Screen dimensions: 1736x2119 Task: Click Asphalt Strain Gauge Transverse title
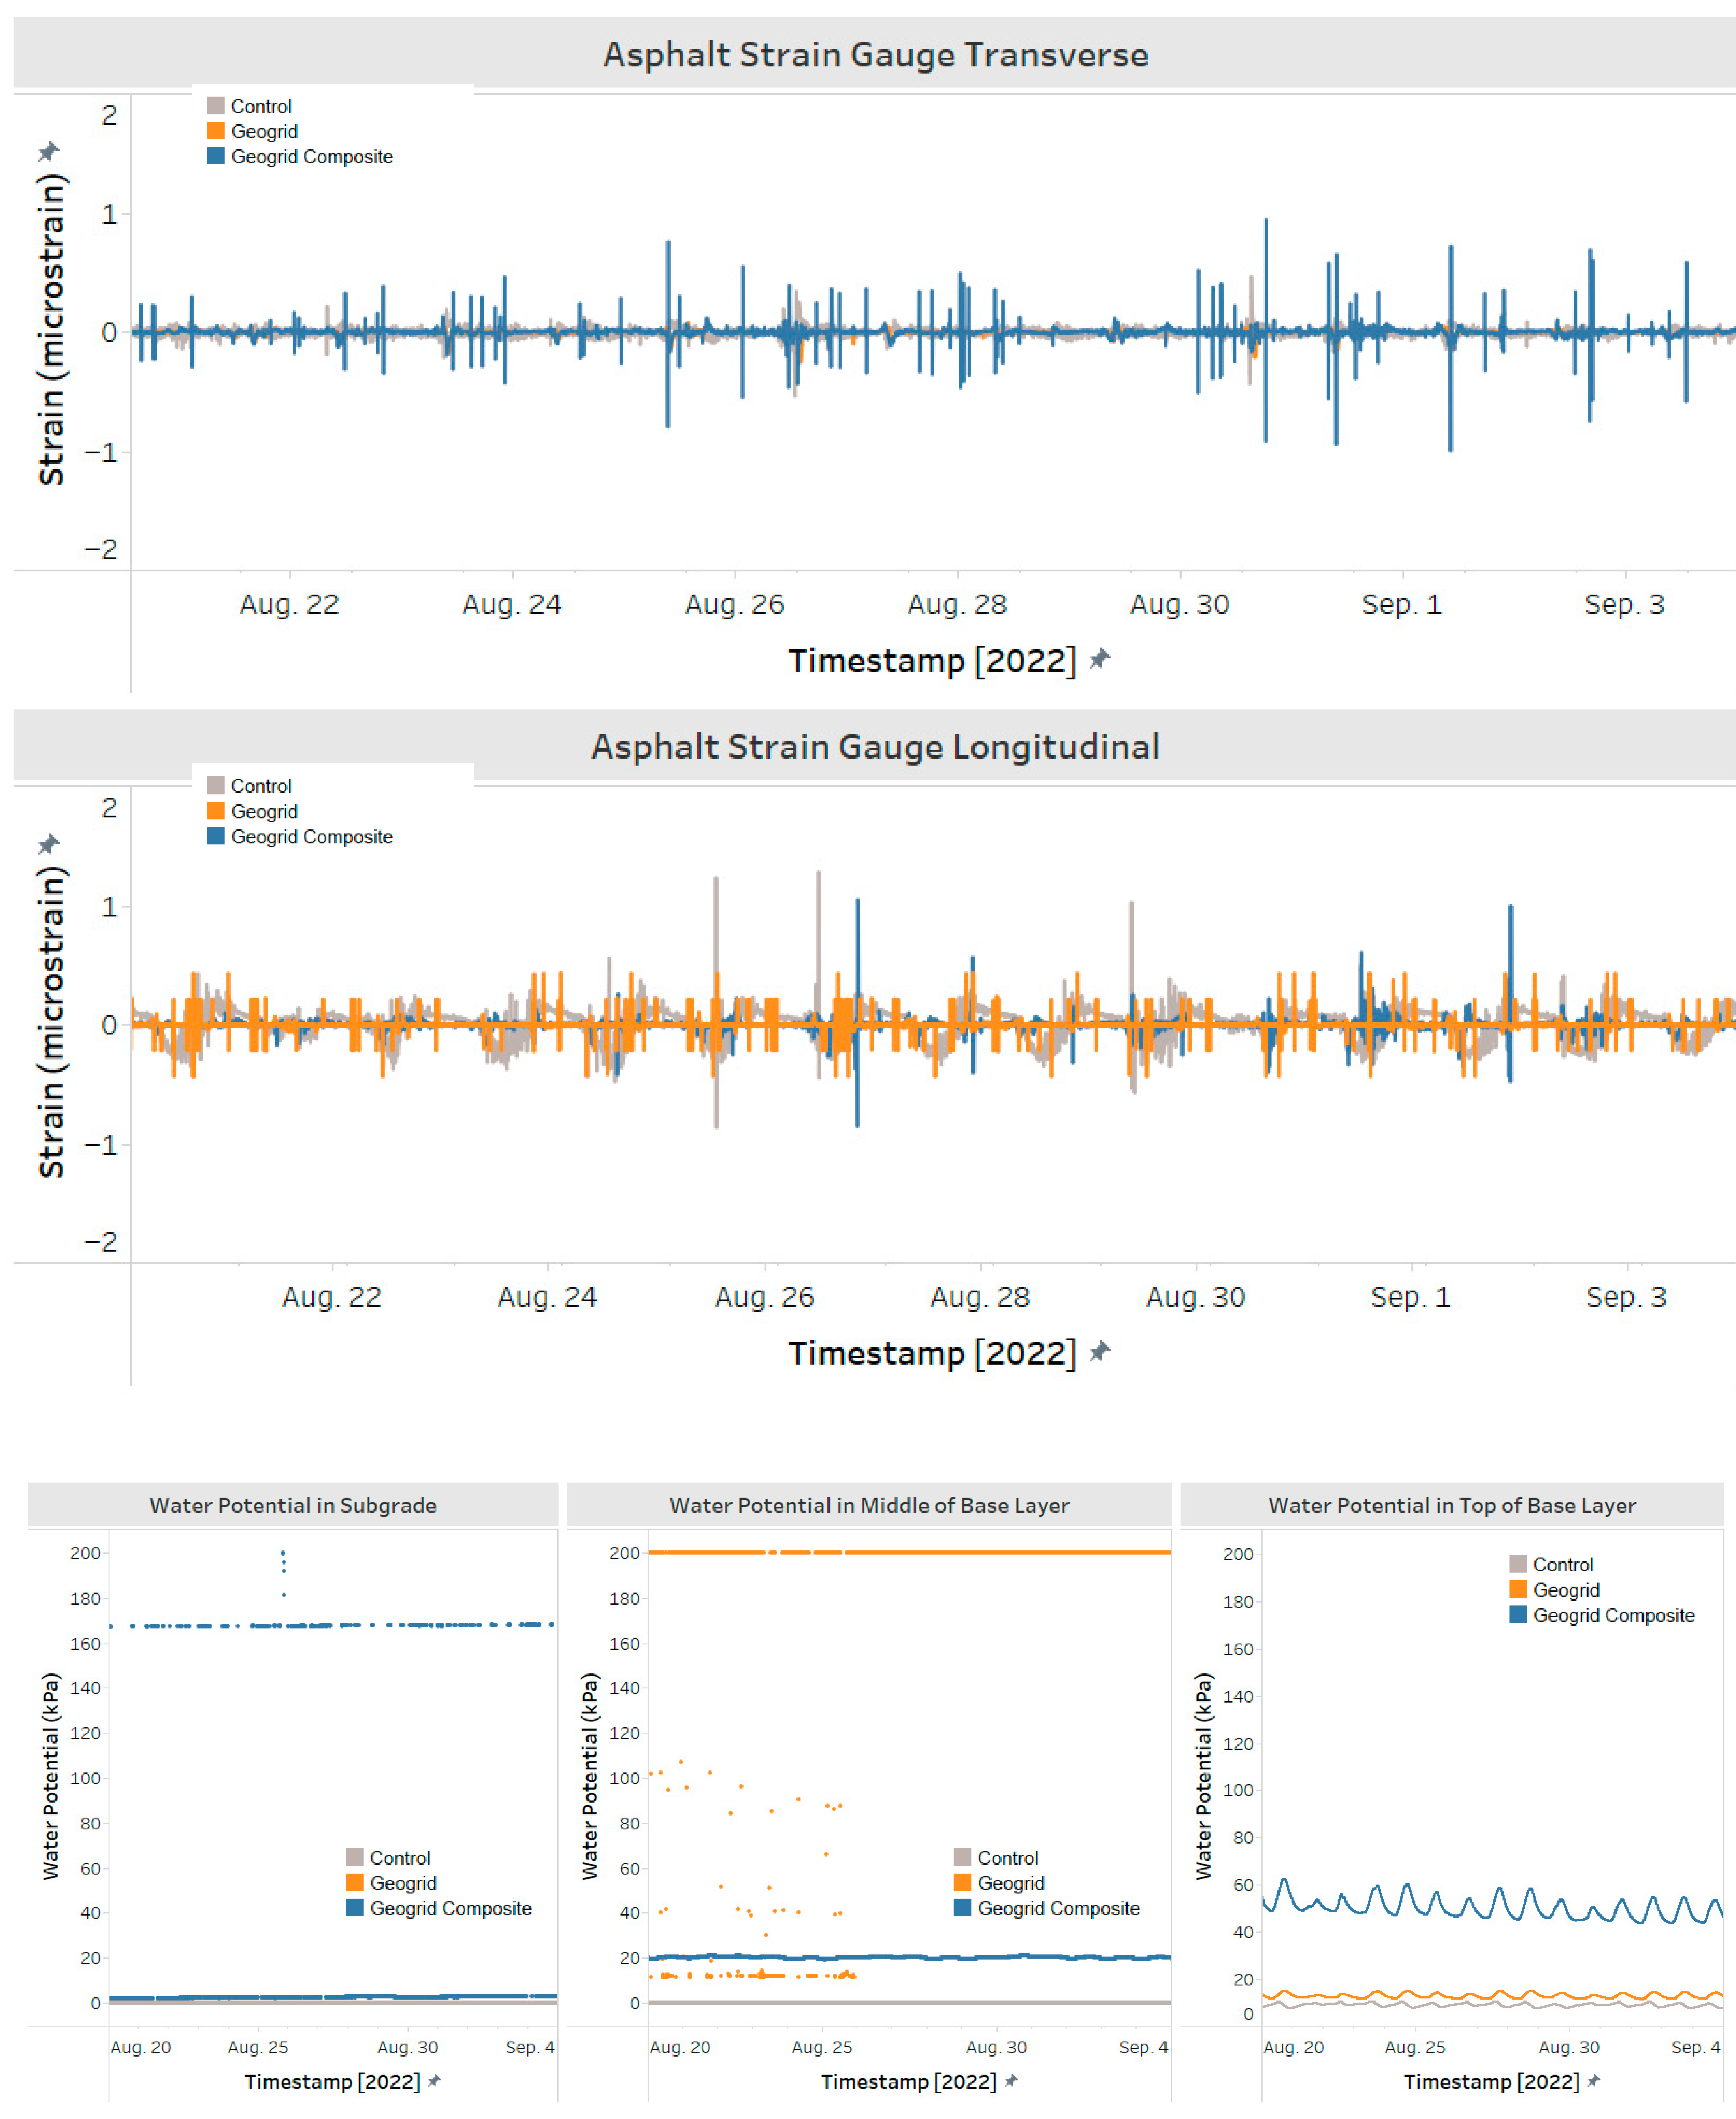pyautogui.click(x=876, y=55)
